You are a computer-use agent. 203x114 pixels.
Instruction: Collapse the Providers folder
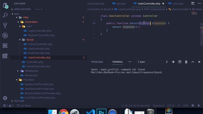click(x=16, y=80)
